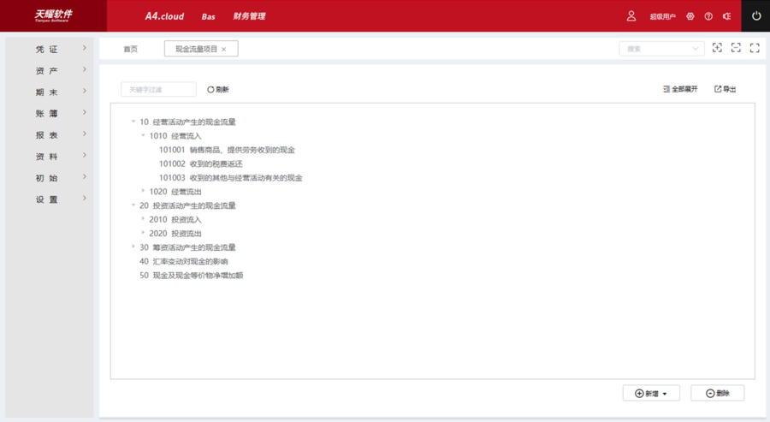The width and height of the screenshot is (770, 422).
Task: Click the power logout icon
Action: pyautogui.click(x=755, y=16)
